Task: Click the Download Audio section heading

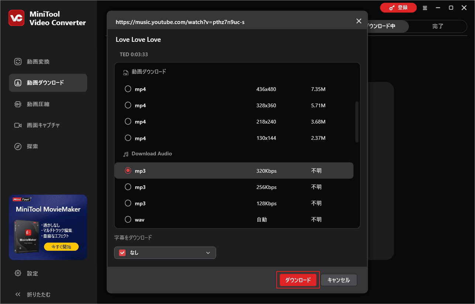Action: [152, 153]
